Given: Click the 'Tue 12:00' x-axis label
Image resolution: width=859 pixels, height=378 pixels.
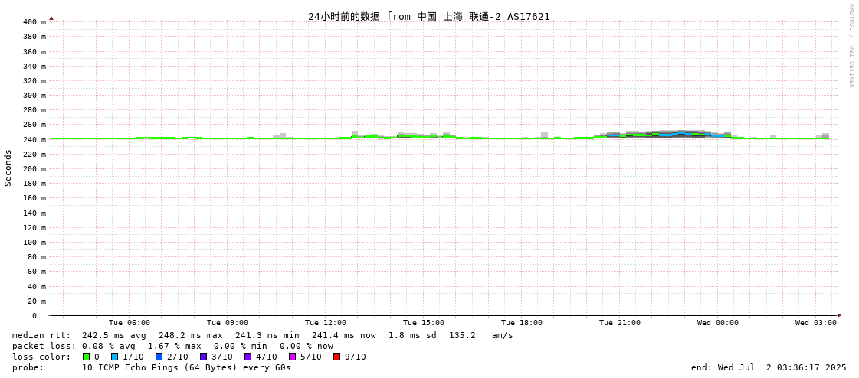Looking at the screenshot, I should 326,323.
